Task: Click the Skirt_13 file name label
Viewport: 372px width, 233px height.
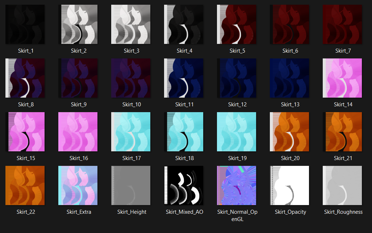Action: pos(290,105)
